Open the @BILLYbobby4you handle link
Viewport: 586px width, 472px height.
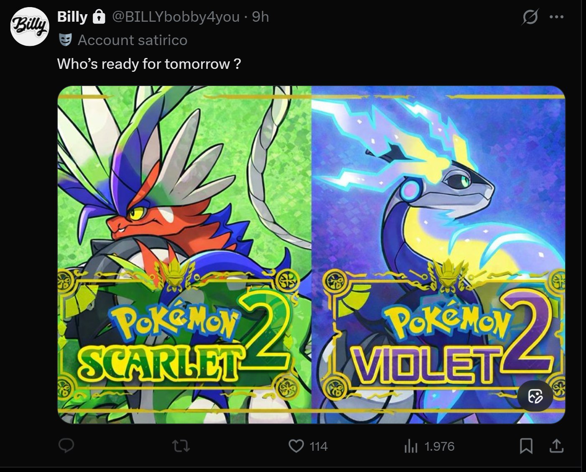(176, 17)
